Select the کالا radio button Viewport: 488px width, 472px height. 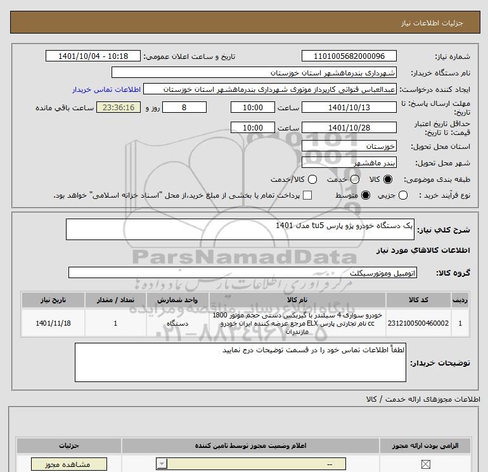(388, 179)
